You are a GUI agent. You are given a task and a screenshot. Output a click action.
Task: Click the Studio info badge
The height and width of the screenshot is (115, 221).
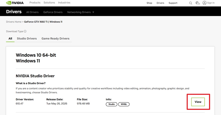point(112,104)
